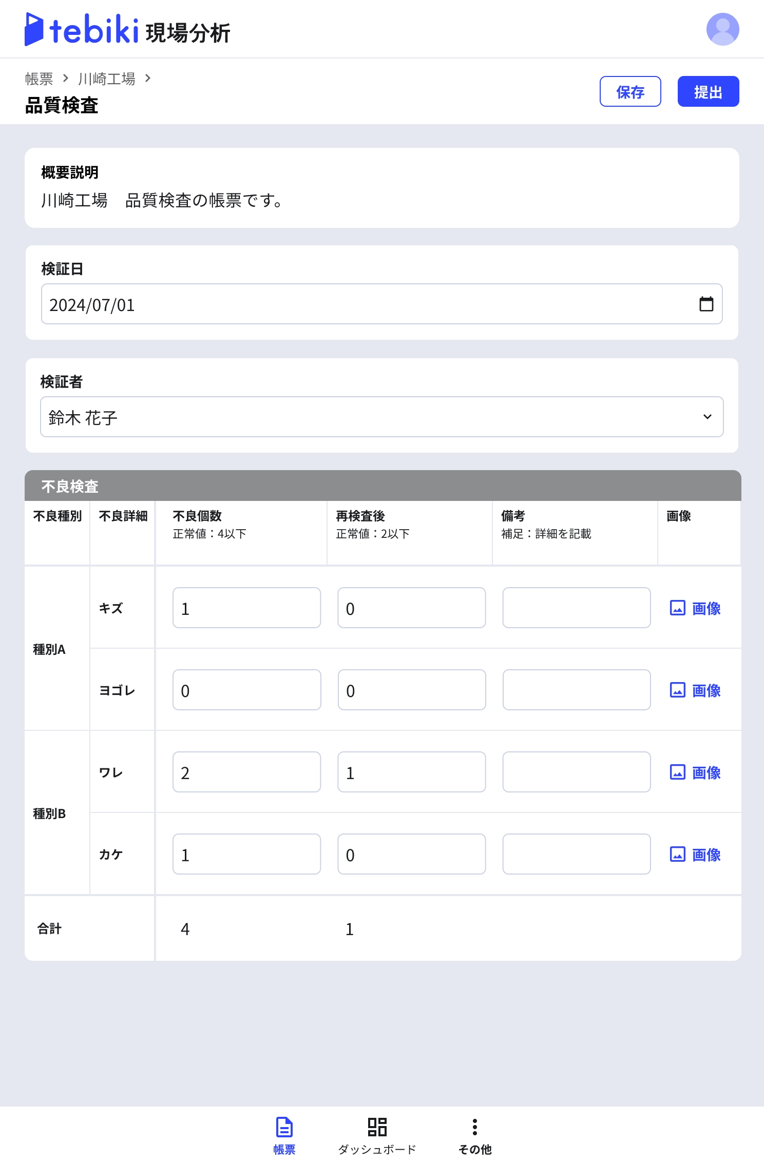
Task: Click the 保存 button
Action: (x=630, y=92)
